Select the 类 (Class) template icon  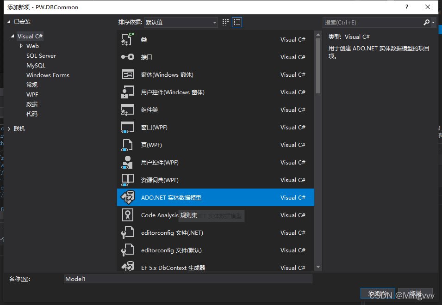click(128, 39)
